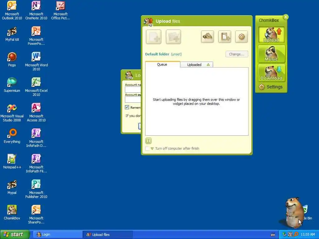Open Microsoft Publisher 2010 desktop icon
Viewport: 319px width, 239px height.
(x=36, y=189)
